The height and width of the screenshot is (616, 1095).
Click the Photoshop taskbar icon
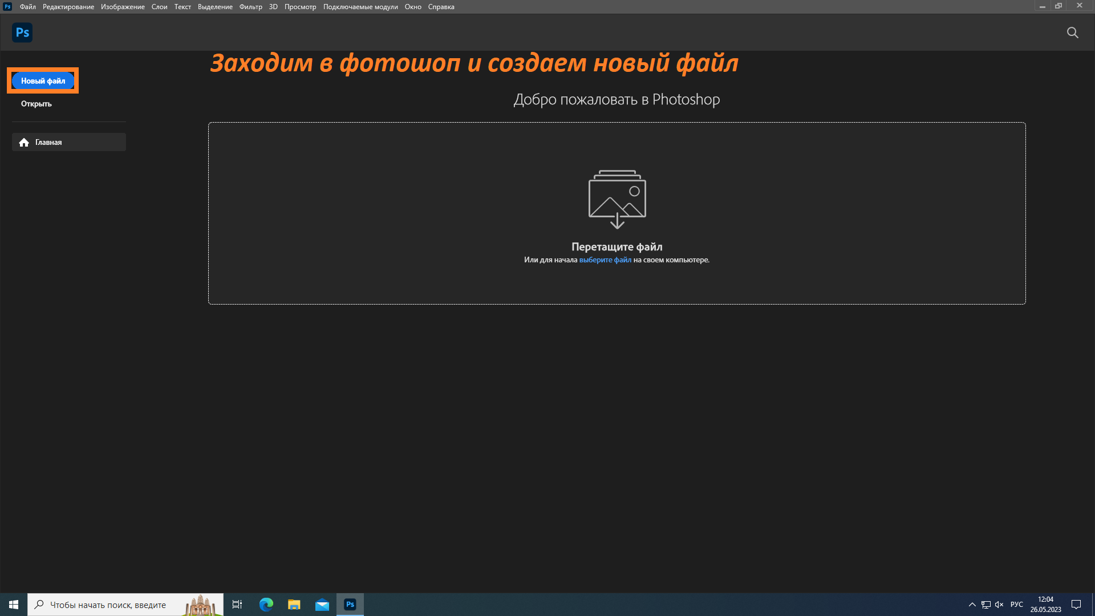(350, 605)
